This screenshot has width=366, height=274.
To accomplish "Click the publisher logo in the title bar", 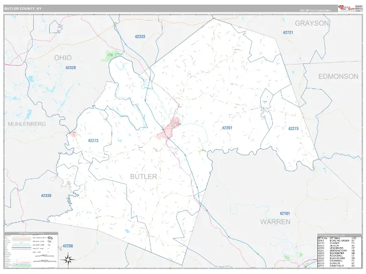I will coord(347,8).
